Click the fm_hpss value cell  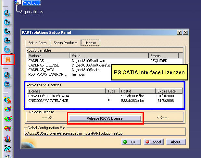tap(78, 74)
